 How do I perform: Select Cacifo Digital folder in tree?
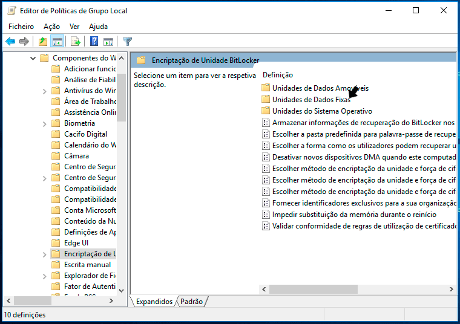tap(79, 134)
